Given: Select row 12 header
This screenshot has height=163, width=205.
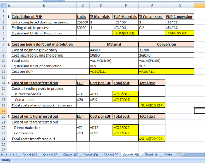Looking at the screenshot, I should (3, 72).
